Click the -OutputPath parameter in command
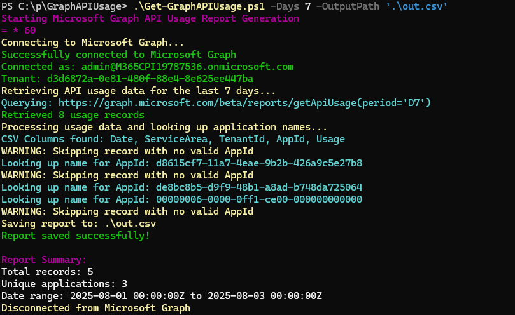This screenshot has height=315, width=515. point(348,6)
